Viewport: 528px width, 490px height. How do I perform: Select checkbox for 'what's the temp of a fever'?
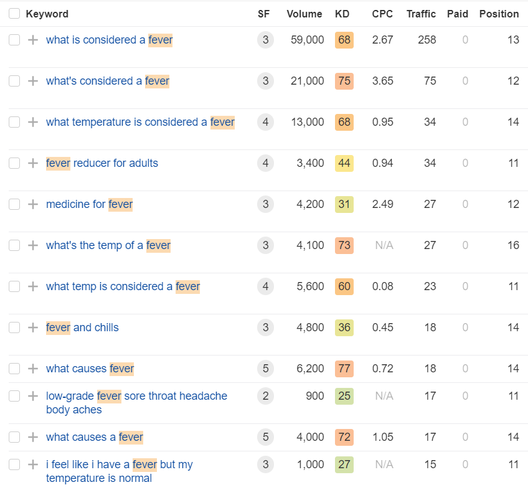point(14,245)
